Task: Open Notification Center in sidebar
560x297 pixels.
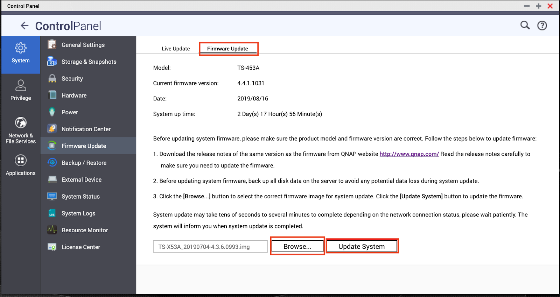Action: [86, 129]
